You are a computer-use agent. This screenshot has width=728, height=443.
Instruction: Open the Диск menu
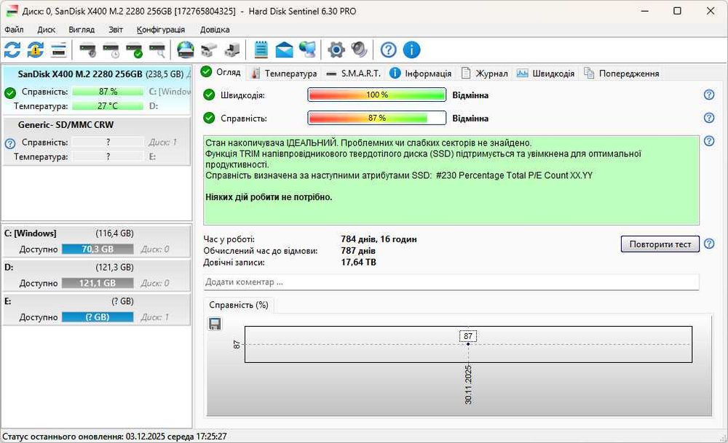[46, 30]
